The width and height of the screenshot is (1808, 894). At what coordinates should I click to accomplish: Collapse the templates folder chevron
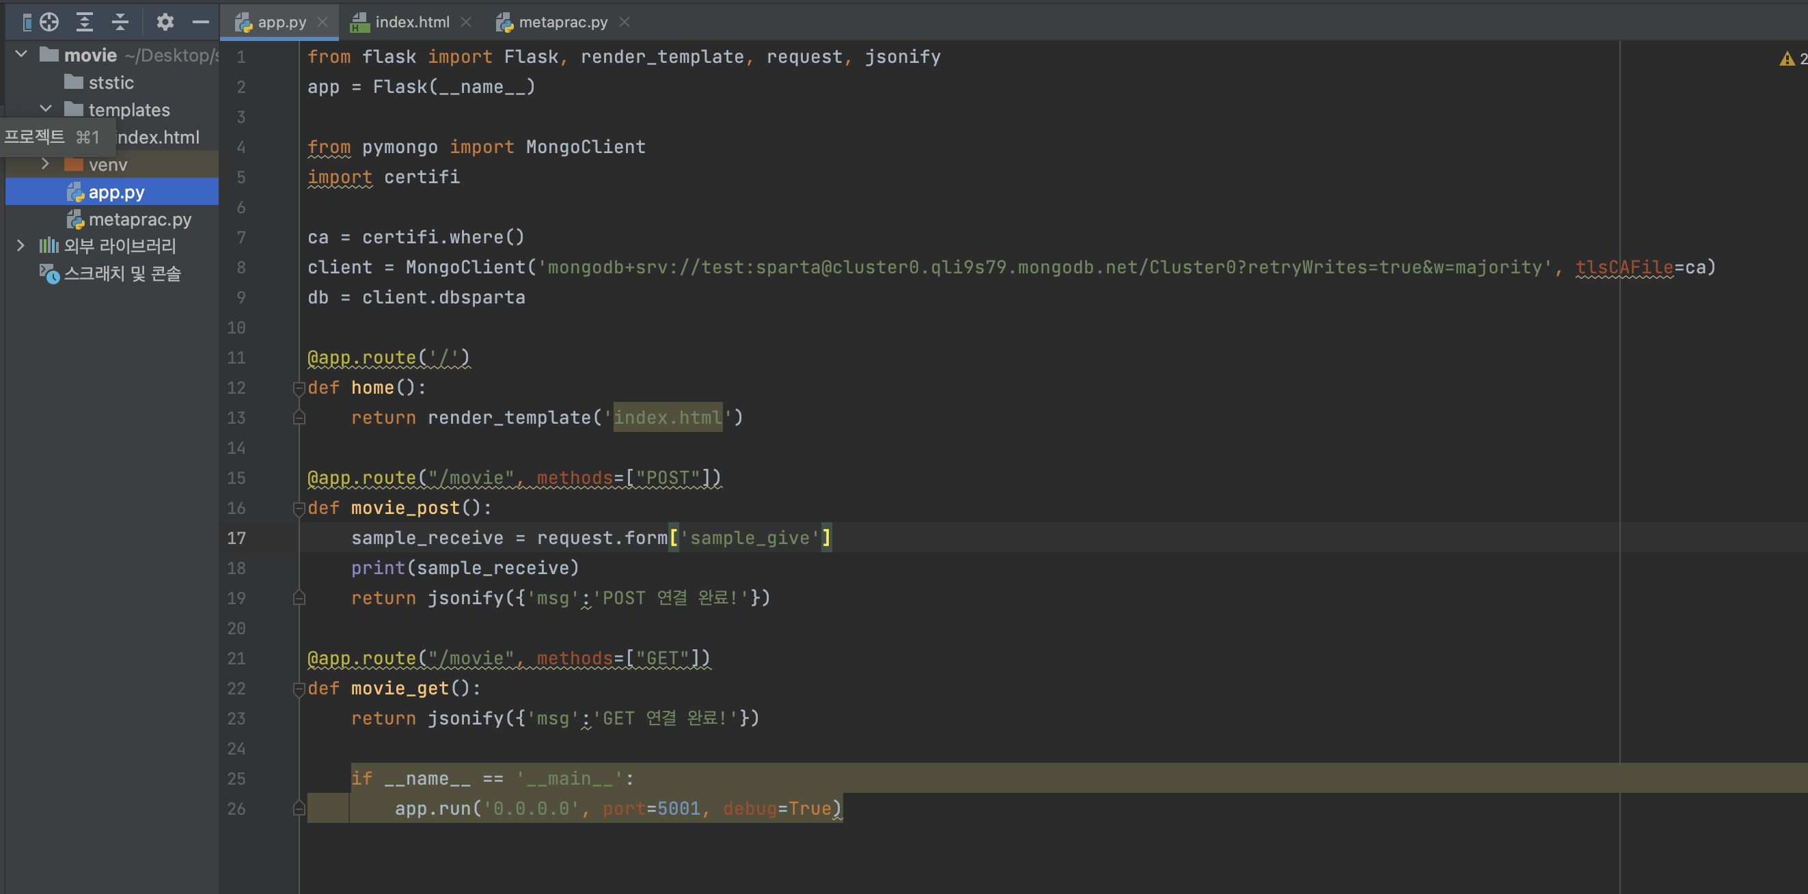point(46,109)
